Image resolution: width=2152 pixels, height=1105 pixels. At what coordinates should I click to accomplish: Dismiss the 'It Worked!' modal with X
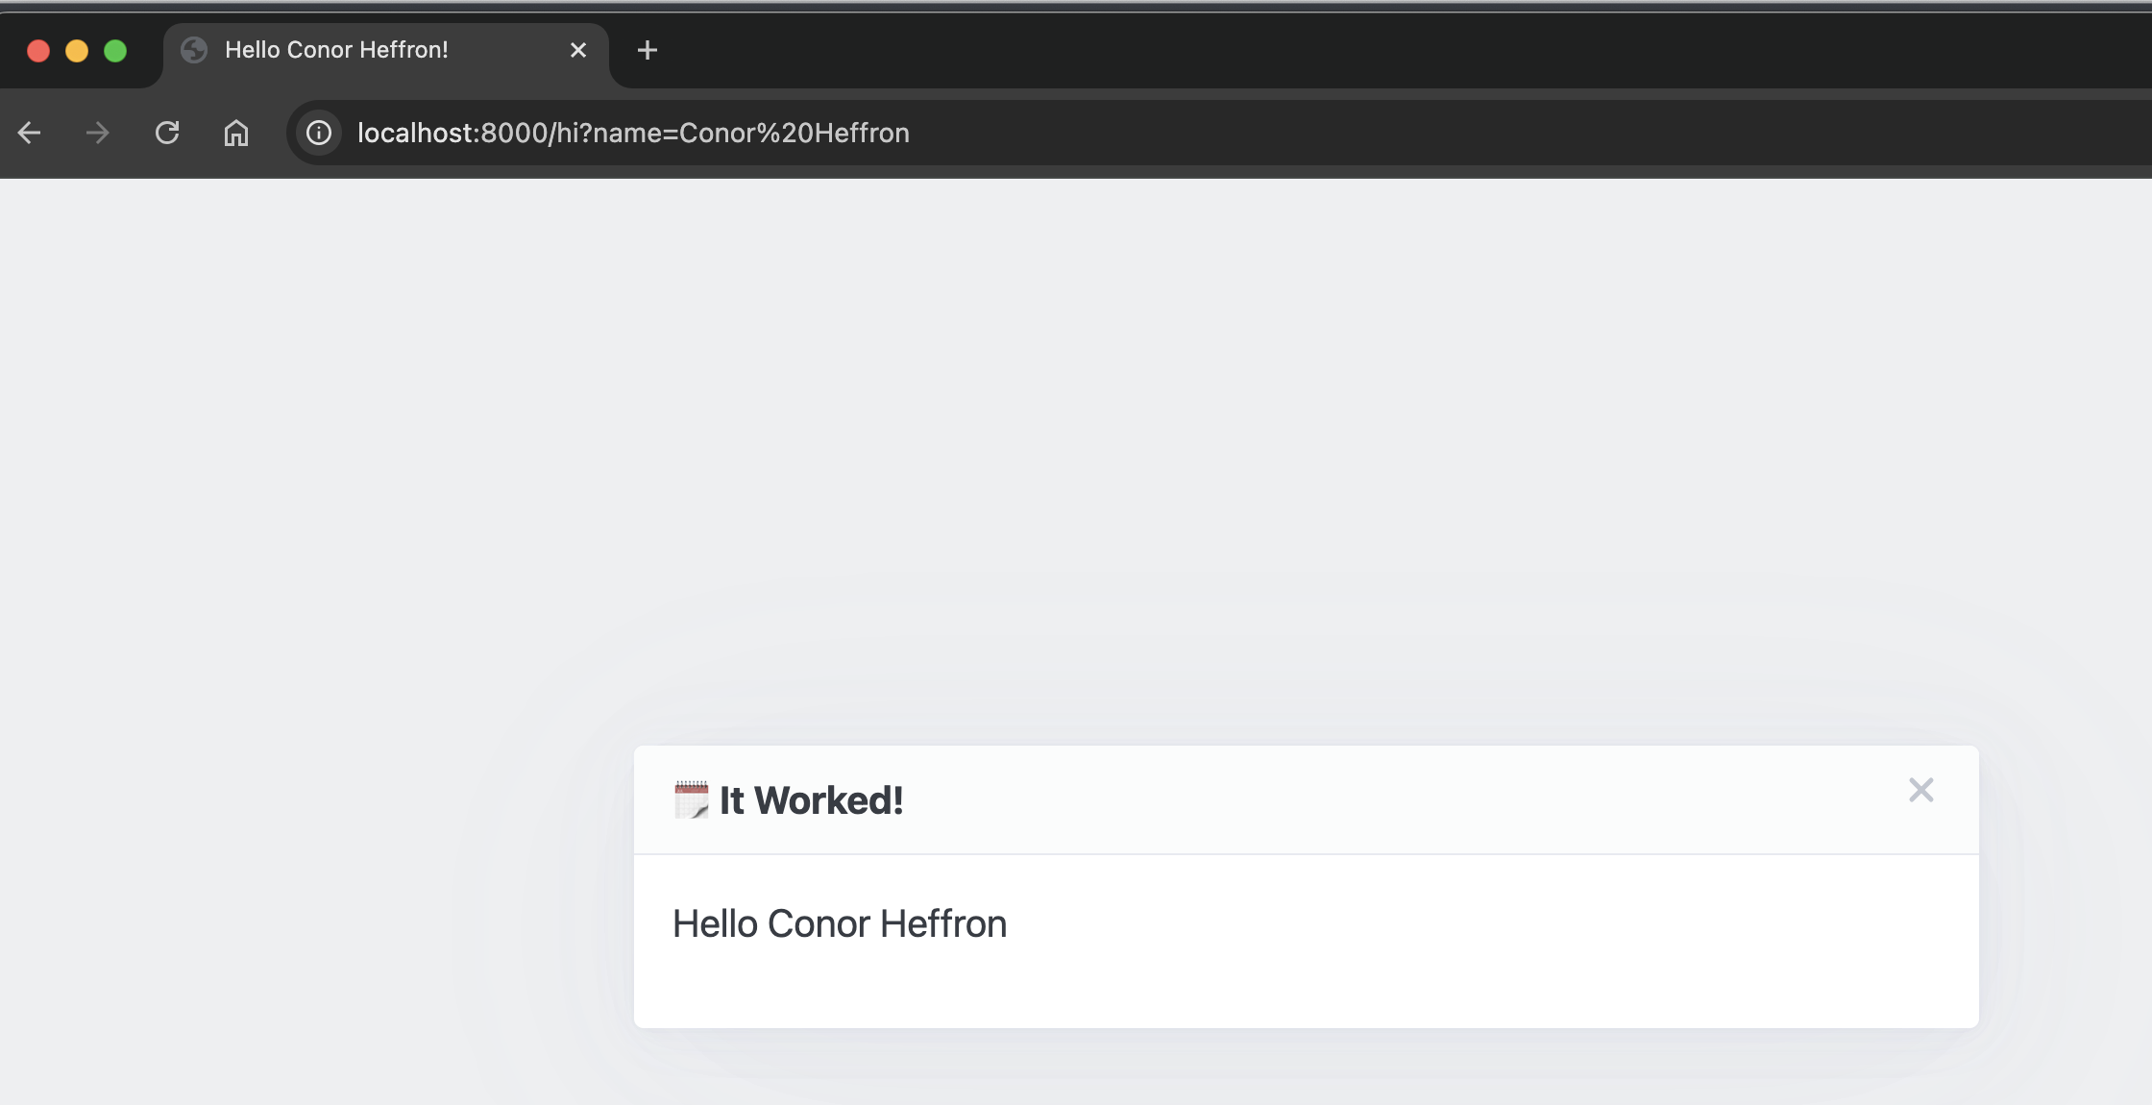click(x=1920, y=790)
